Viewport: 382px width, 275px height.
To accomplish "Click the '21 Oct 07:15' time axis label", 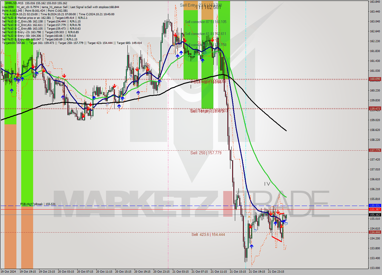I will (x=200, y=272).
